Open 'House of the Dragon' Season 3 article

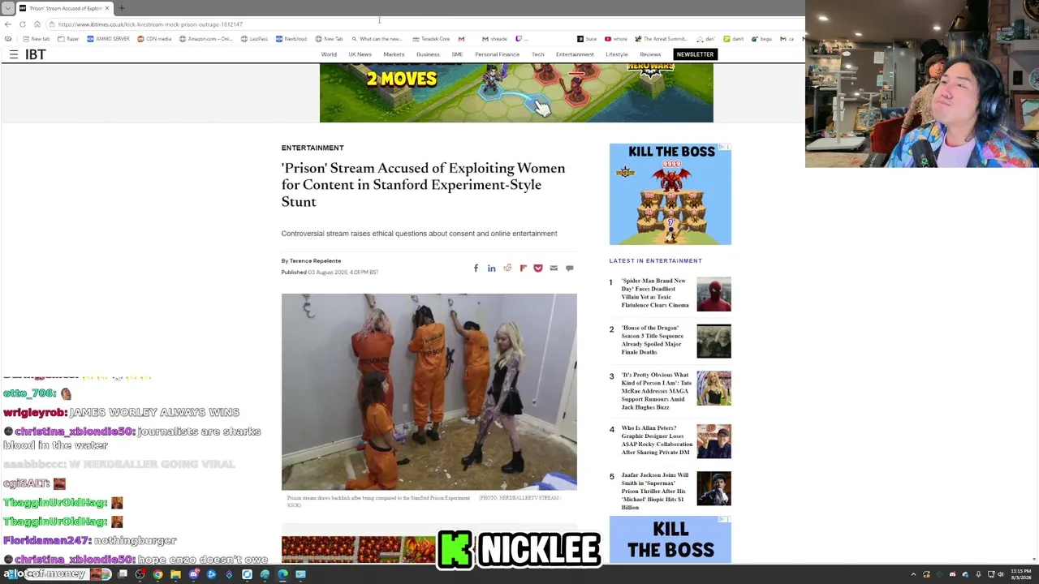pos(653,340)
